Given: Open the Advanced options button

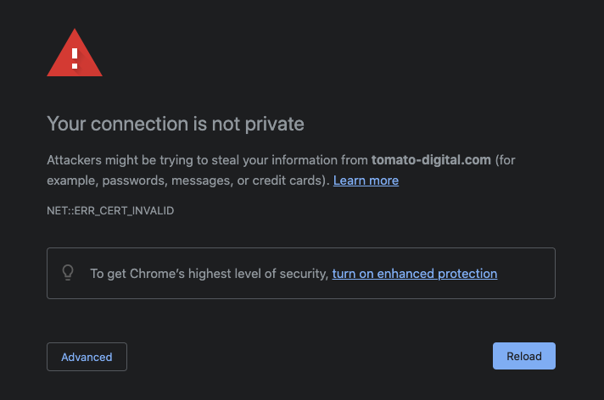Looking at the screenshot, I should [87, 357].
